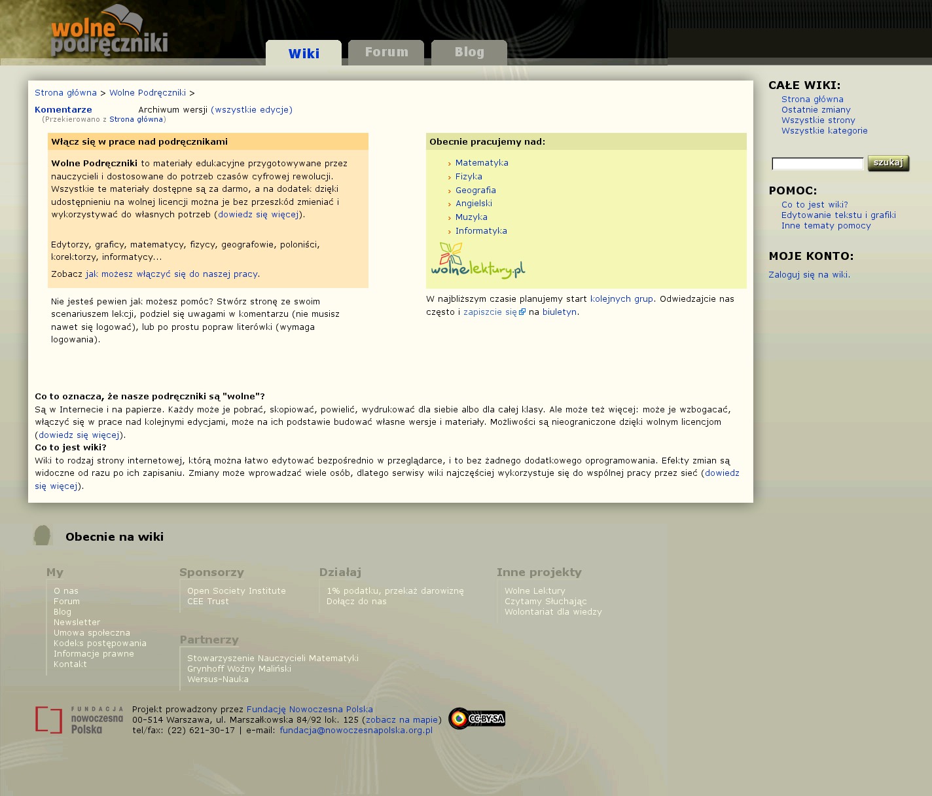Open the Blog tab
The height and width of the screenshot is (796, 932).
(469, 52)
